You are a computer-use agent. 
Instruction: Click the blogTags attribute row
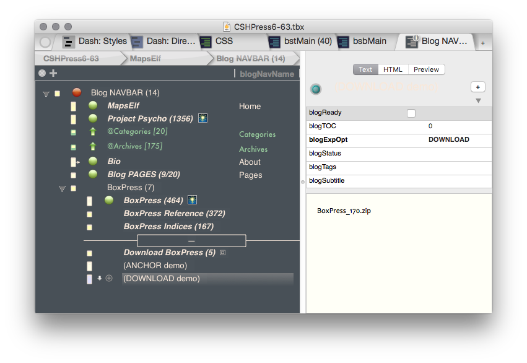[399, 167]
